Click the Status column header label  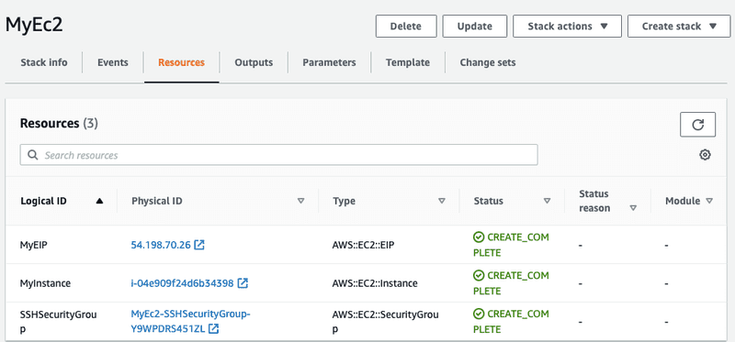tap(489, 201)
